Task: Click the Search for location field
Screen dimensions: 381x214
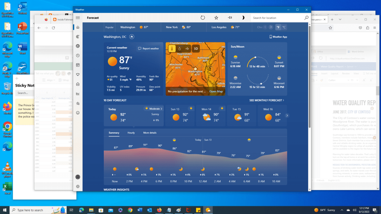Action: (x=277, y=17)
